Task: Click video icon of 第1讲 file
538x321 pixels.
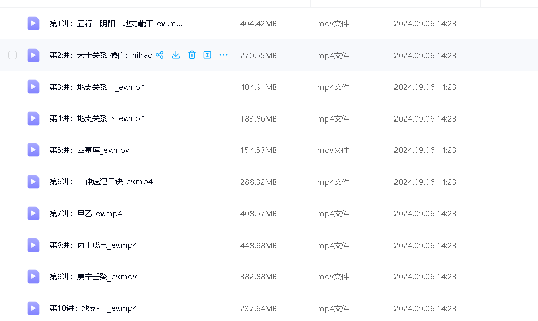Action: click(33, 24)
